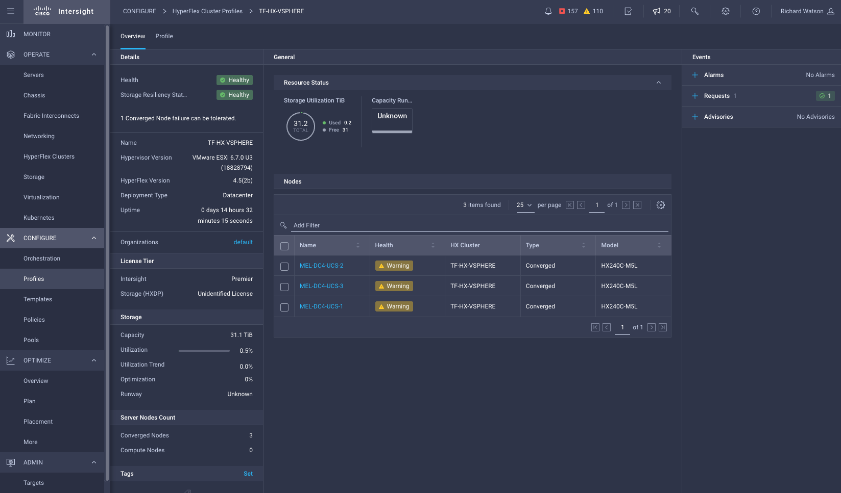Collapse the Optimize sidebar section
841x493 pixels.
[x=94, y=360]
